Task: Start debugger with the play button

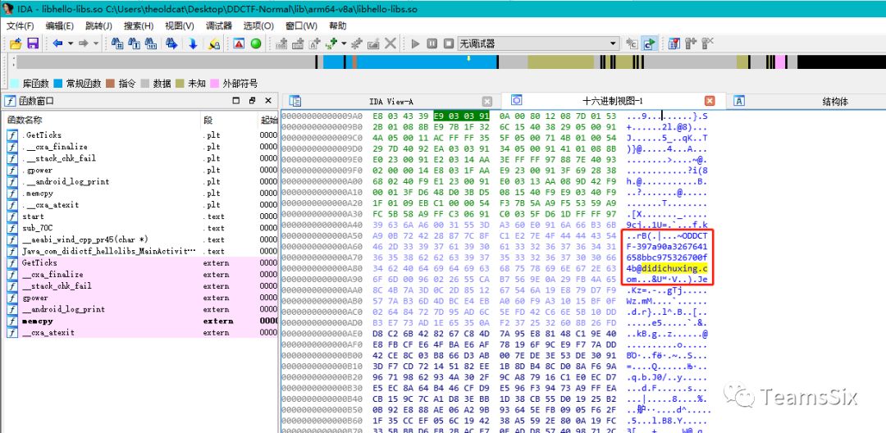Action: point(415,43)
